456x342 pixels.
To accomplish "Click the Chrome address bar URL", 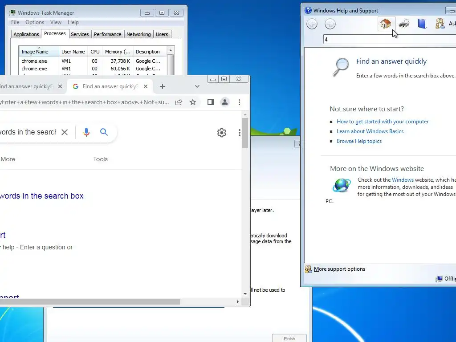I will coord(84,102).
